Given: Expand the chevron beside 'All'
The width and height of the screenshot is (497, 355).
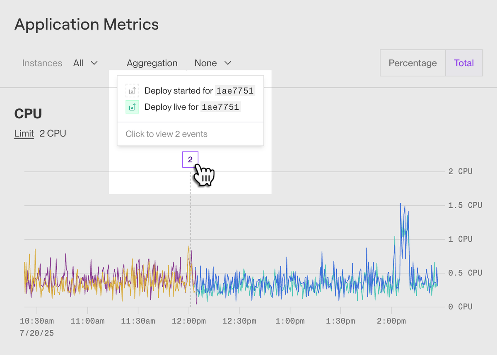Looking at the screenshot, I should pos(94,63).
